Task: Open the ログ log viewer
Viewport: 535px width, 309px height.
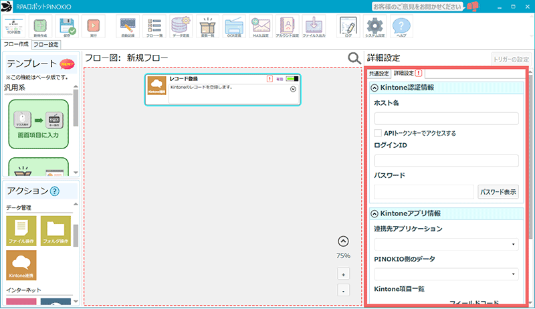Action: [x=348, y=26]
